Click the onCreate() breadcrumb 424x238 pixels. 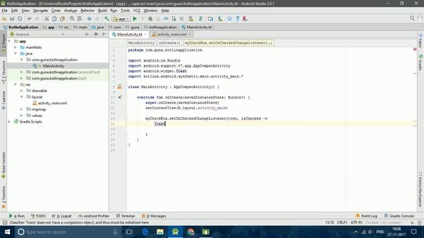click(x=170, y=43)
